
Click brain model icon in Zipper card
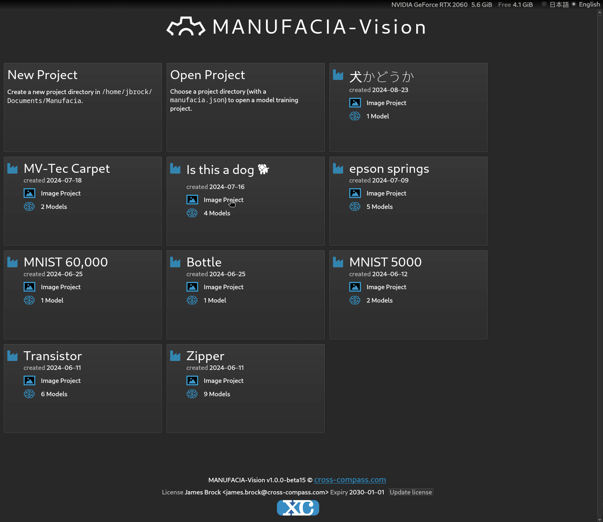click(192, 394)
